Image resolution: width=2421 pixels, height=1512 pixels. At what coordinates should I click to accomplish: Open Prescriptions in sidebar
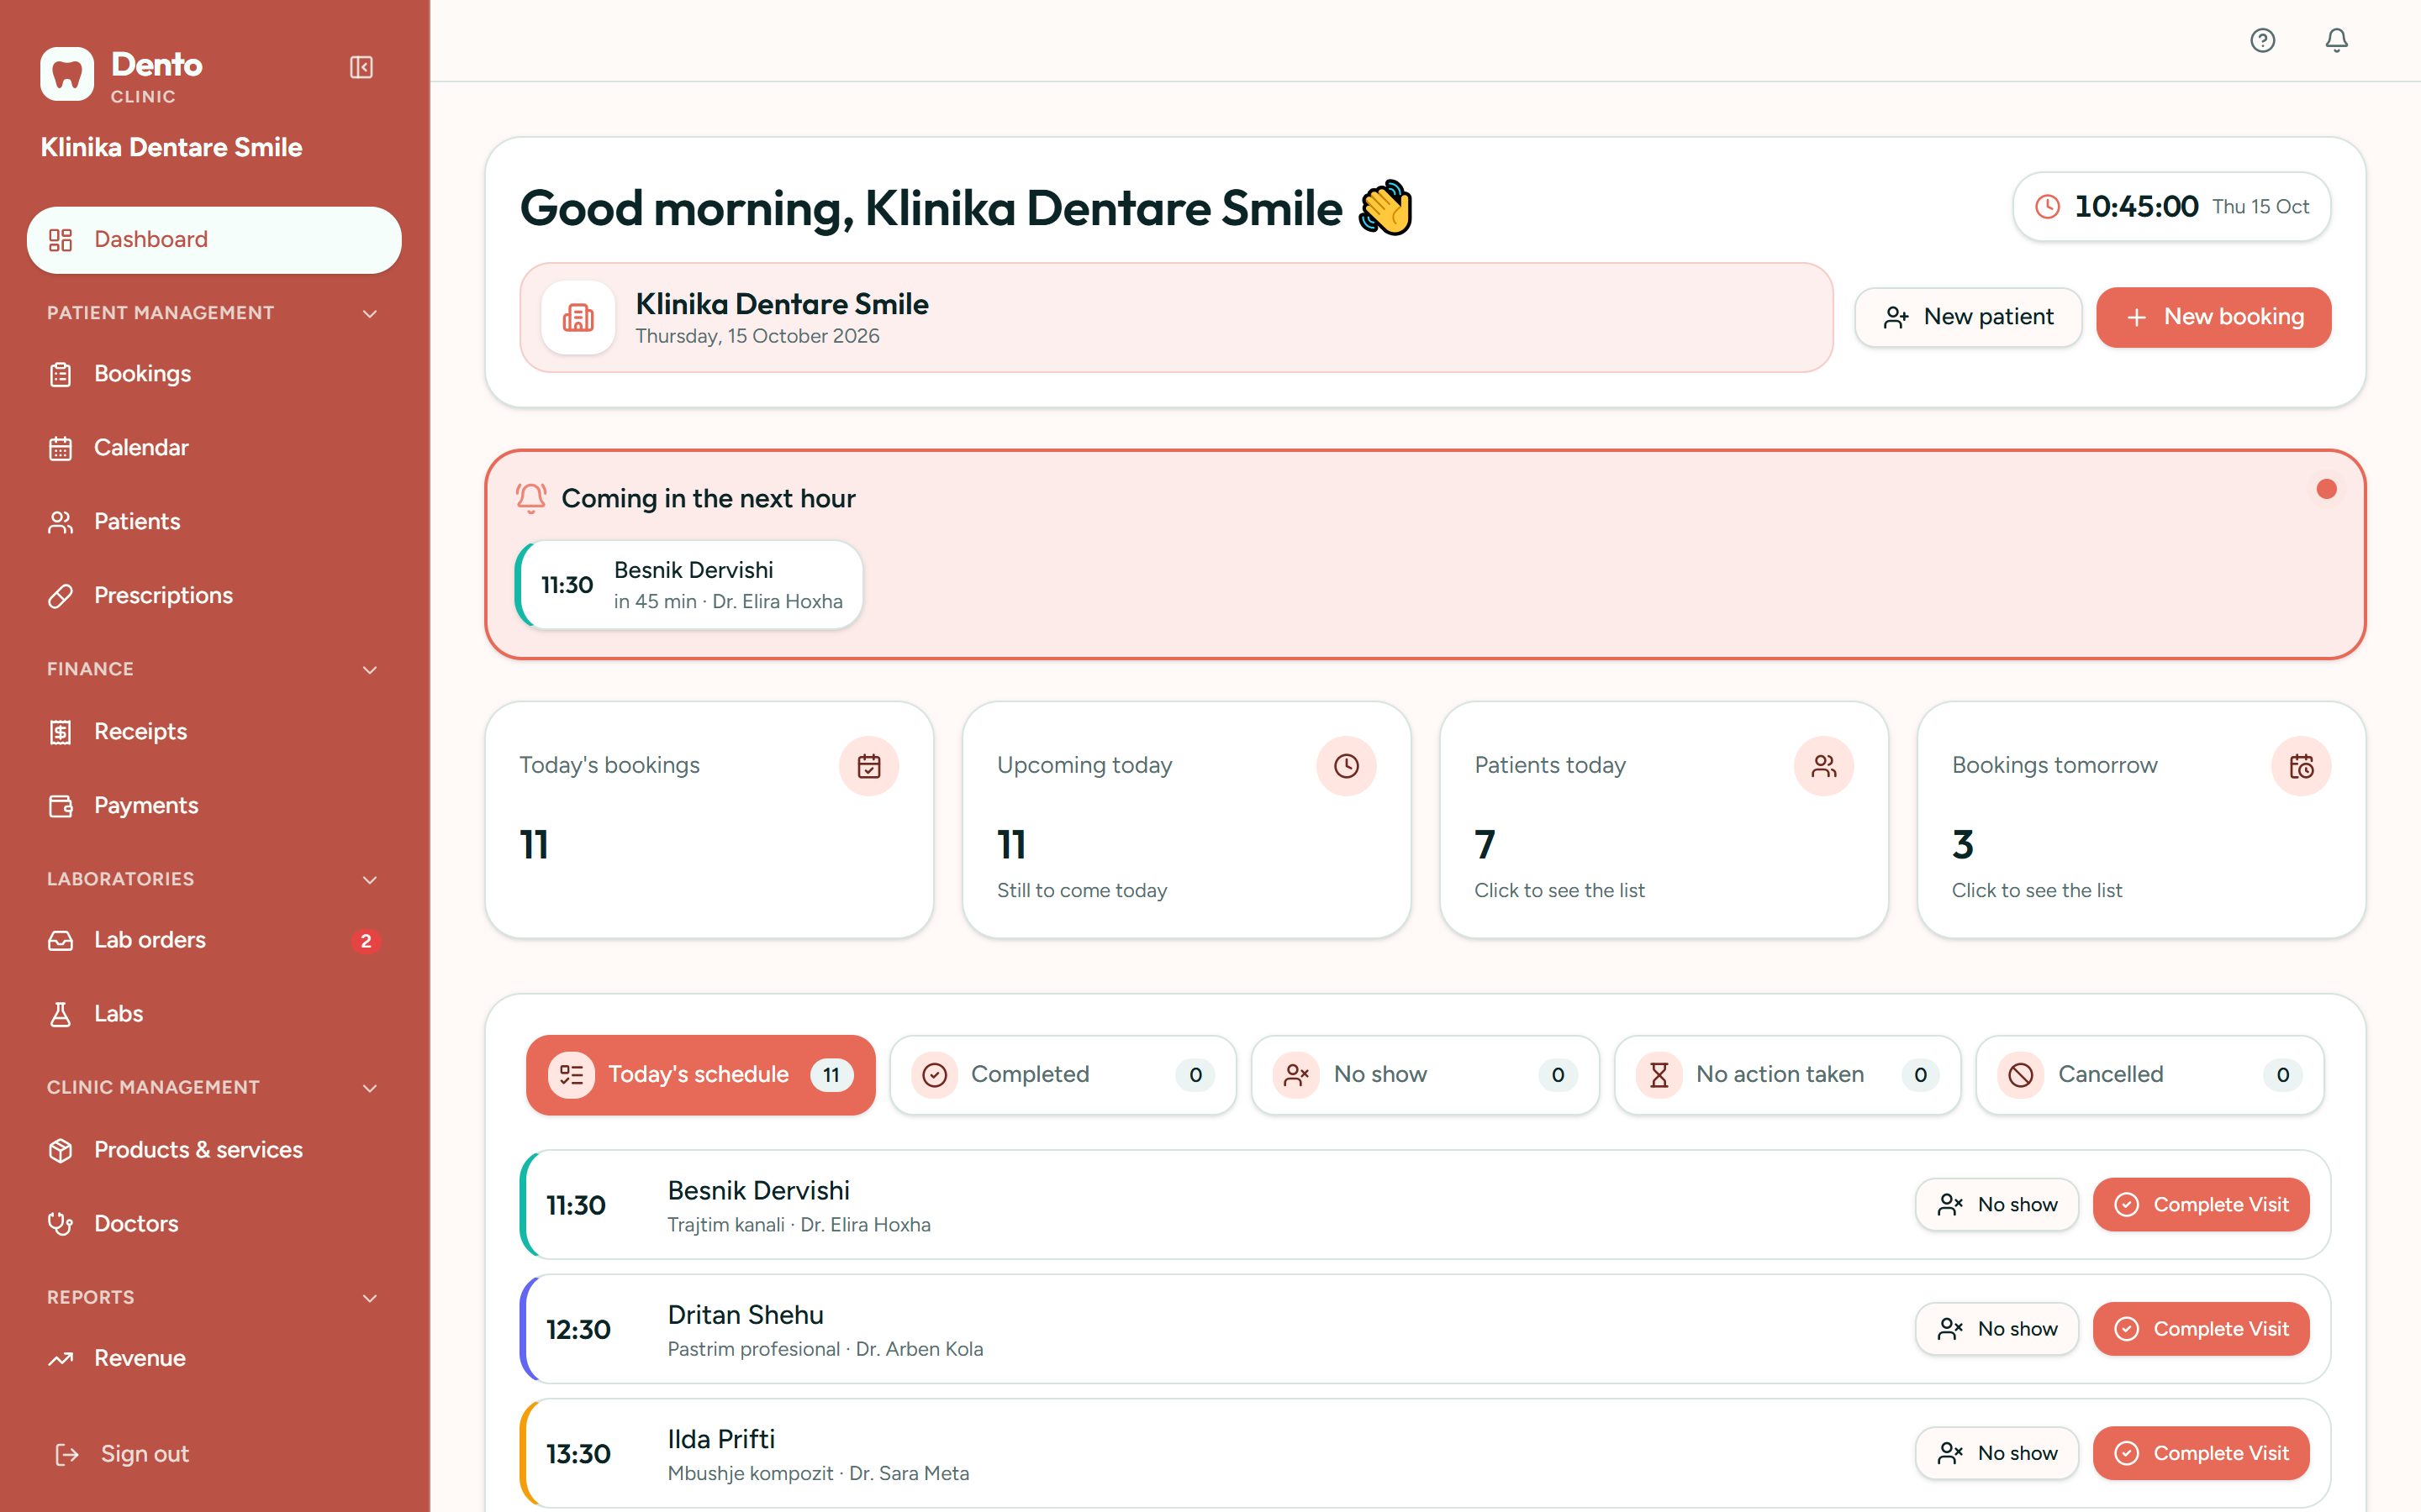tap(214, 596)
